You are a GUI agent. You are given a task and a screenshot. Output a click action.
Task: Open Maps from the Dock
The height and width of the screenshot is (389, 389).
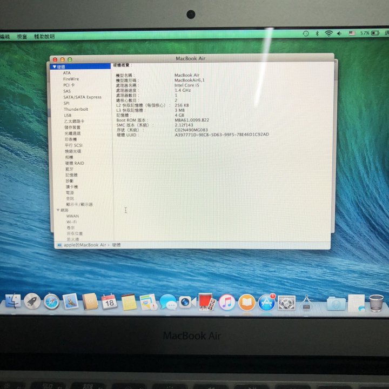coord(149,302)
